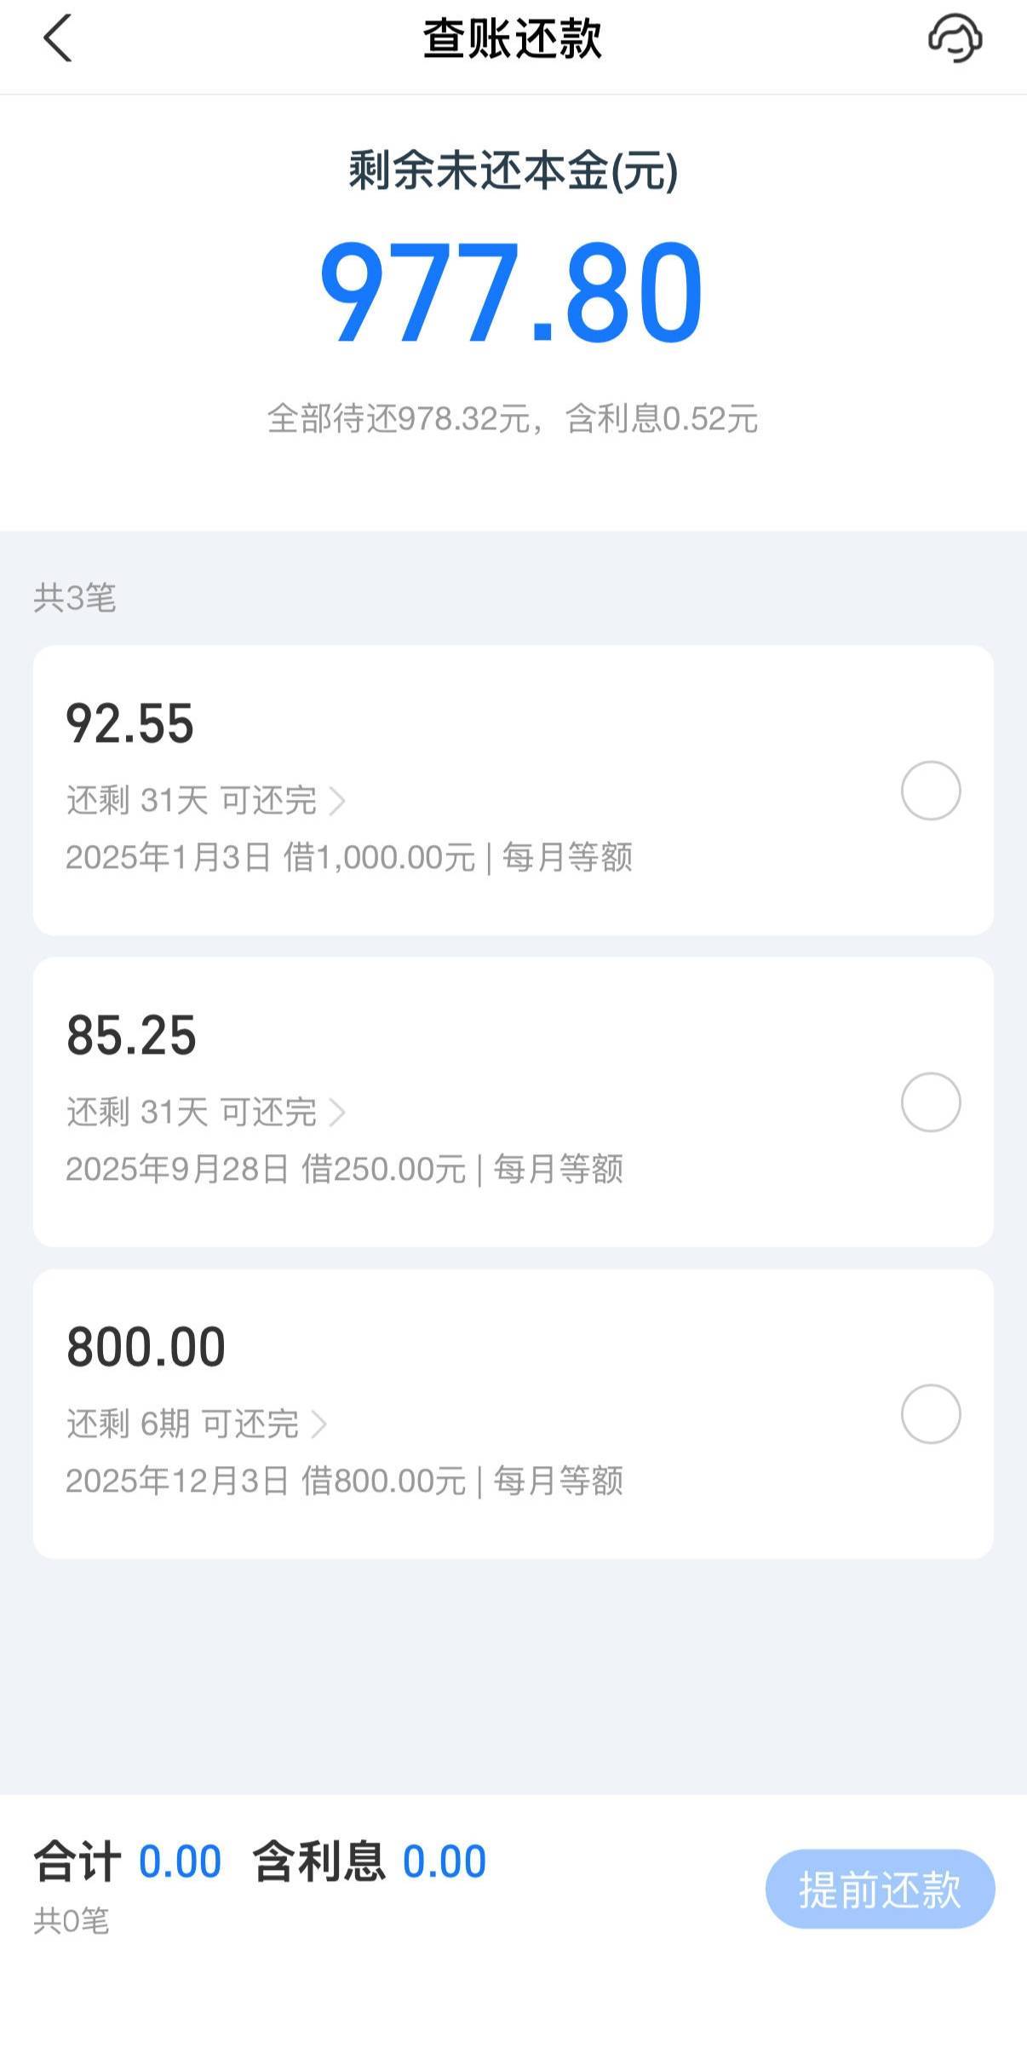Screen dimensions: 1027x2071
Task: Expand chevron next to 还剩 6期 可还完
Action: coord(319,1424)
